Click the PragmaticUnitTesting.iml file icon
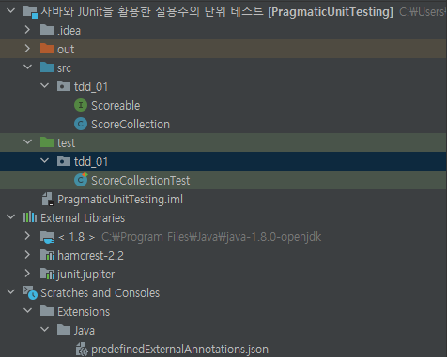Image resolution: width=447 pixels, height=357 pixels. [x=48, y=199]
